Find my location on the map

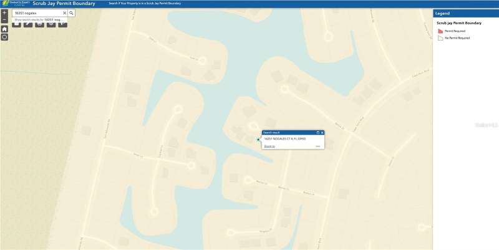(4, 37)
